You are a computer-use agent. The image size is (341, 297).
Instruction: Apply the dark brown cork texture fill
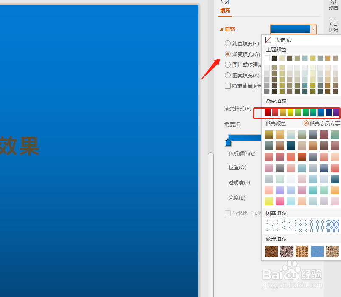tap(271, 252)
